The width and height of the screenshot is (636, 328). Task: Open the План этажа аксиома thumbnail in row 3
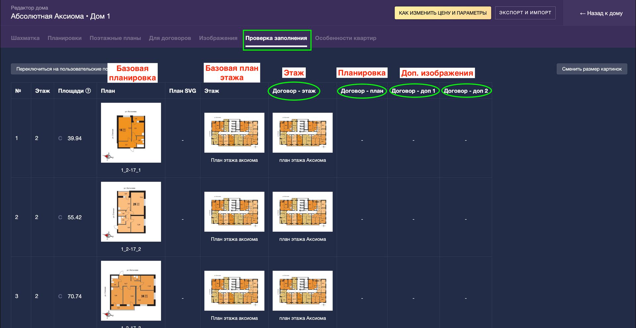(234, 291)
